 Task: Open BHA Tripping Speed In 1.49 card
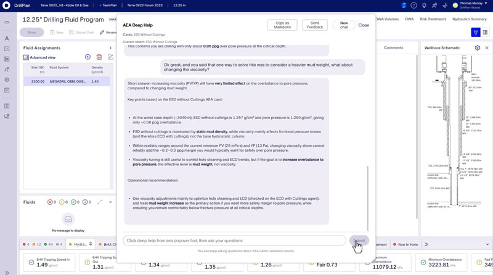49,263
